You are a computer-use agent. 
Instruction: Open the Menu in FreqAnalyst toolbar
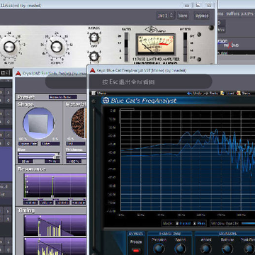[99, 93]
